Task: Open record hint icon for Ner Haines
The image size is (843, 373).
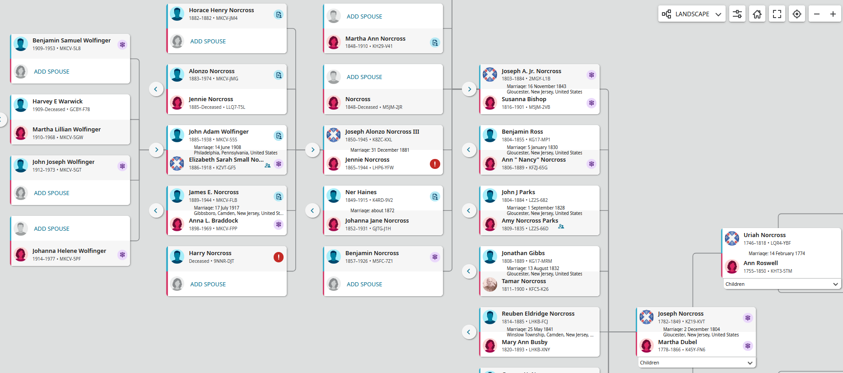Action: pyautogui.click(x=435, y=196)
